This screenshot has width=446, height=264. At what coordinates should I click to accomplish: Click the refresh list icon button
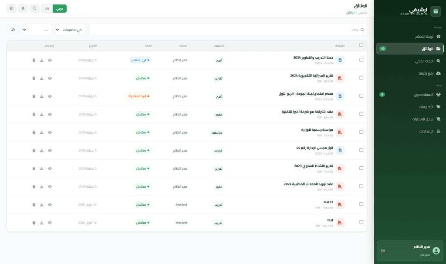[x=13, y=30]
